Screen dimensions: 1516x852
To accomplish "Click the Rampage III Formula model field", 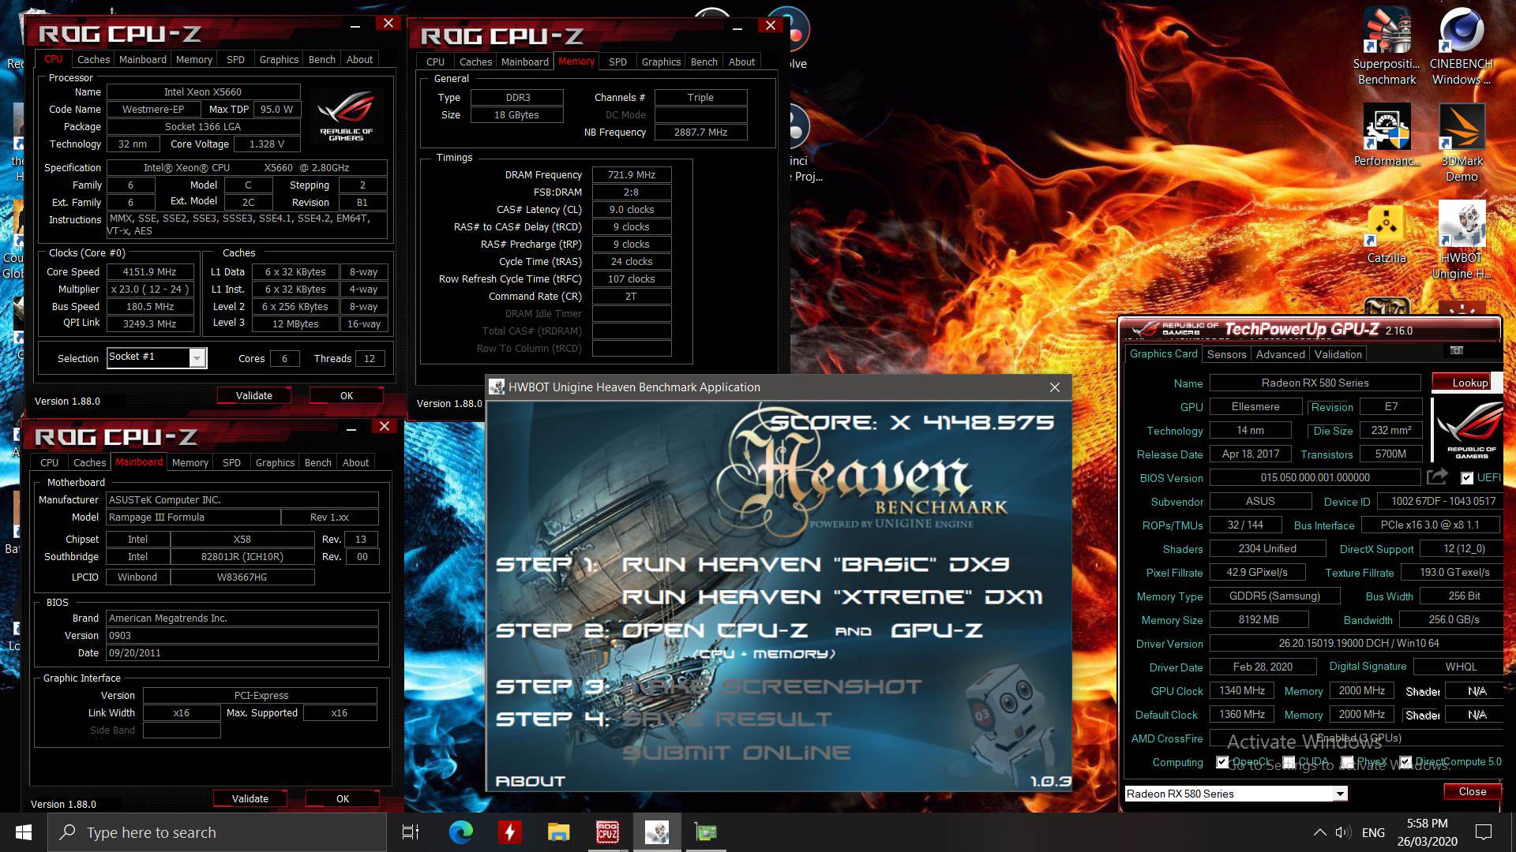I will coord(193,518).
